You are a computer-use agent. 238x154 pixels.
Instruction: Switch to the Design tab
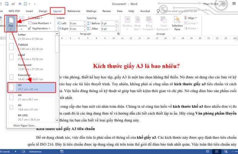click(43, 11)
